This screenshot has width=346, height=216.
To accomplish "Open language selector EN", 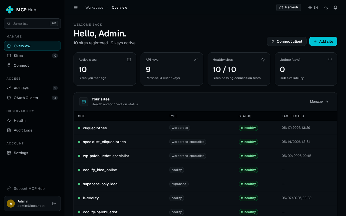I will point(313,8).
